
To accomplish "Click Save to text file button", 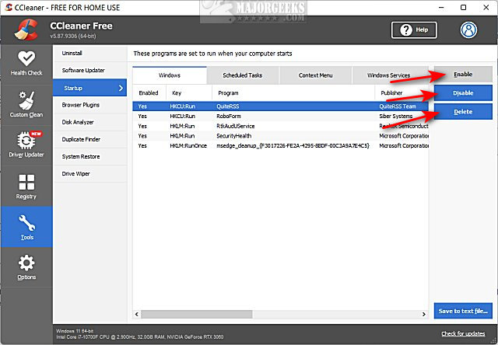I will click(463, 311).
